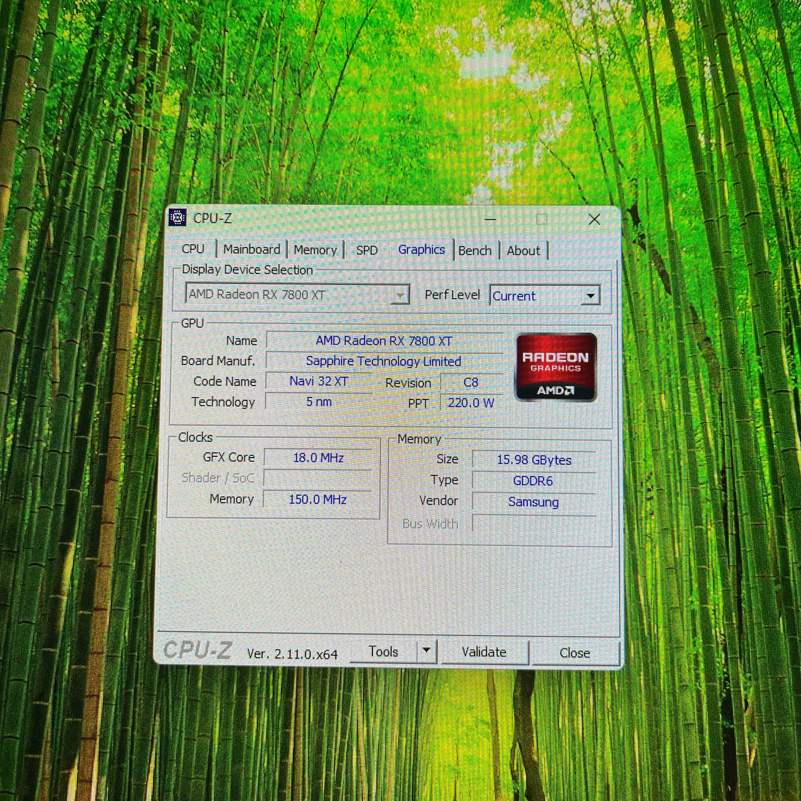The image size is (801, 801).
Task: Click Sapphire Technology Limited value
Action: point(384,361)
